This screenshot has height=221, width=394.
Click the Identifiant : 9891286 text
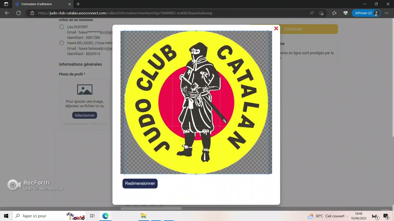click(84, 38)
